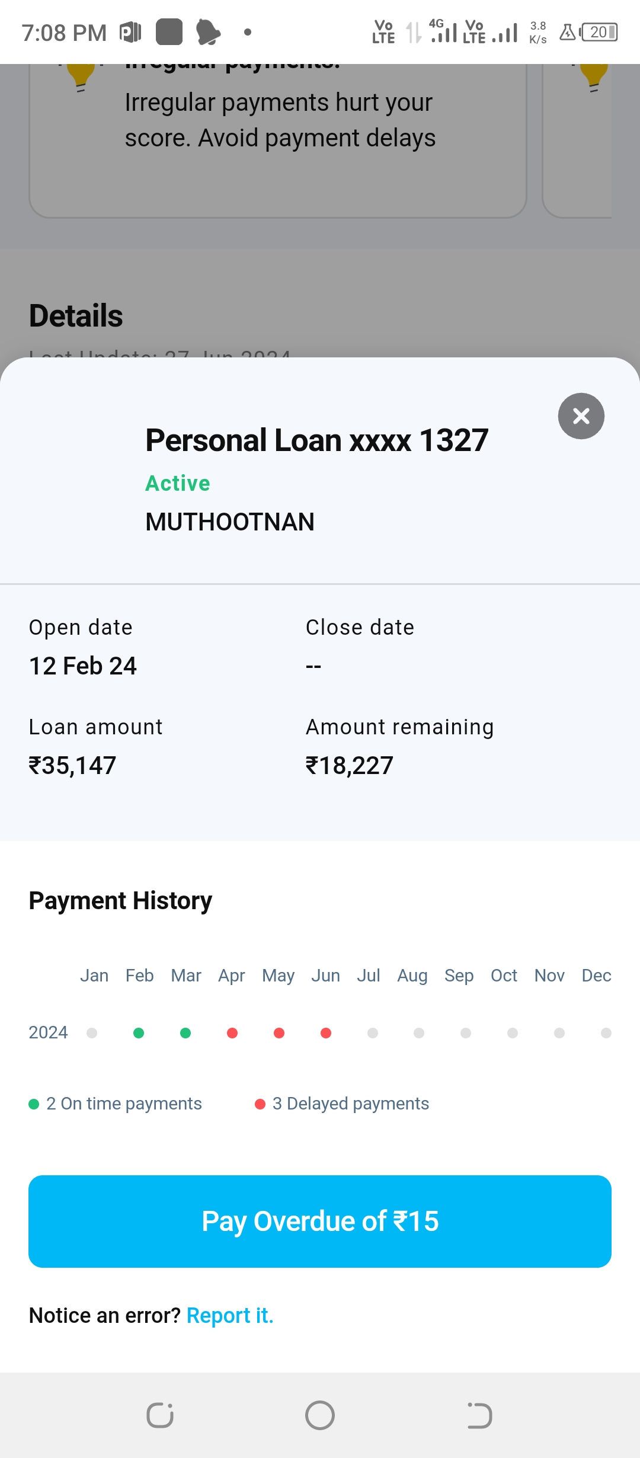Select the May 2024 red delayed dot

pyautogui.click(x=279, y=1033)
